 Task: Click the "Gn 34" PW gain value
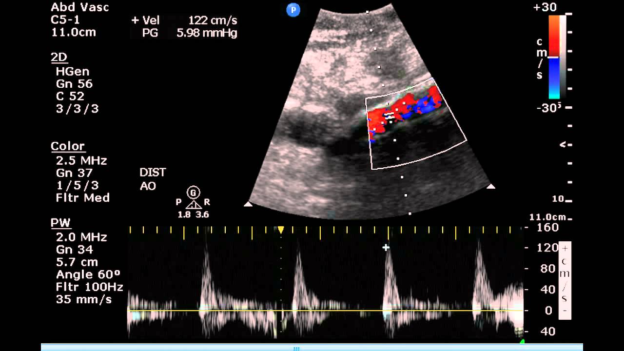coord(74,250)
